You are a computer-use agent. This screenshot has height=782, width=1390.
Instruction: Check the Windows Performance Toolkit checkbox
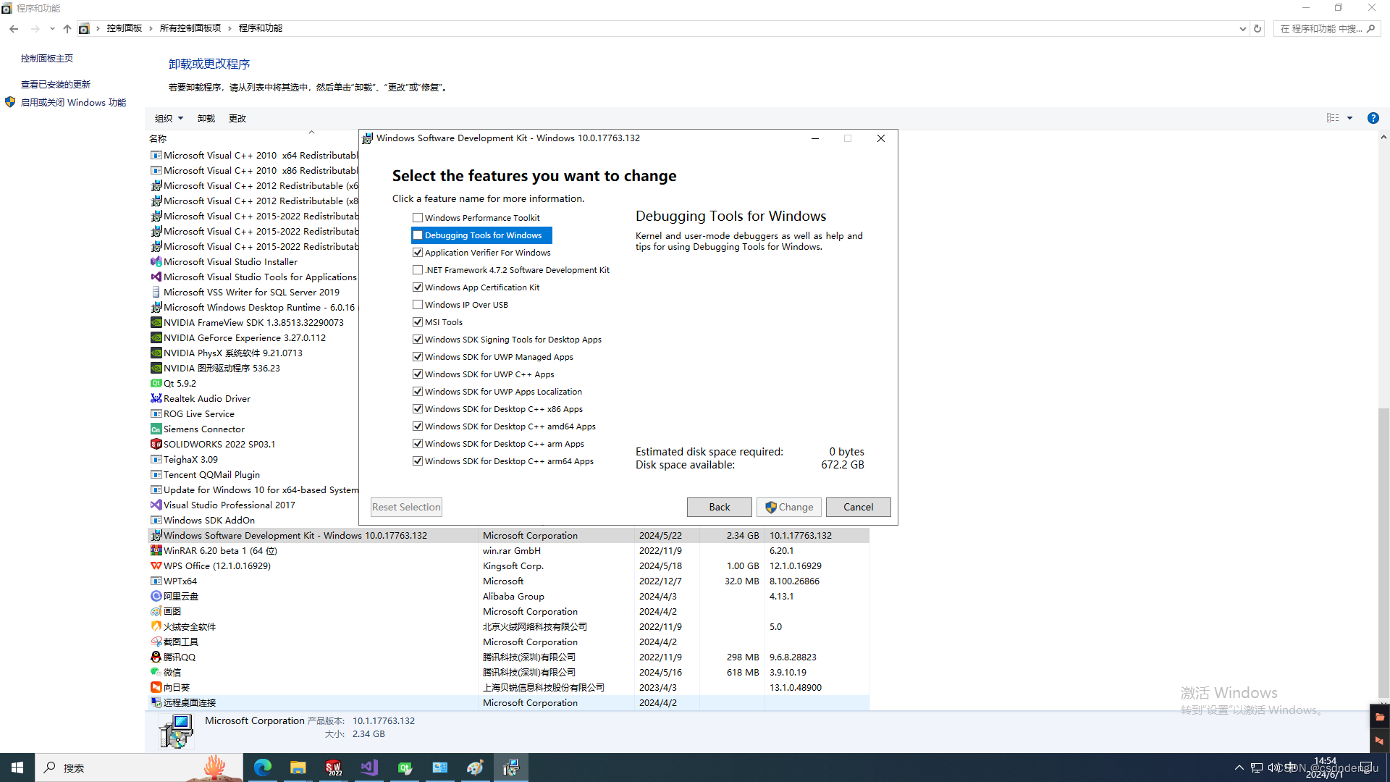tap(418, 218)
